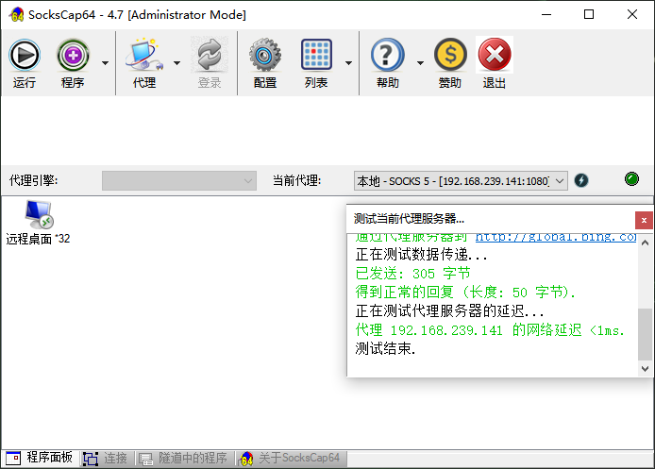This screenshot has width=655, height=469.
Task: Click the log line 正在测试数据传递...
Action: click(421, 255)
